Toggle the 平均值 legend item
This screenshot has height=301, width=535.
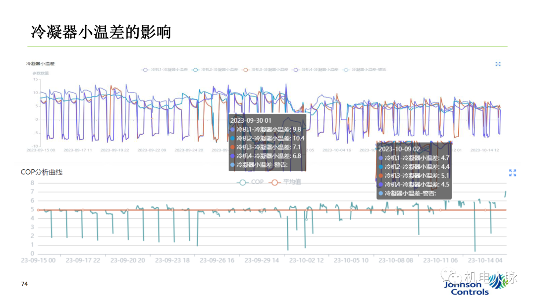285,182
